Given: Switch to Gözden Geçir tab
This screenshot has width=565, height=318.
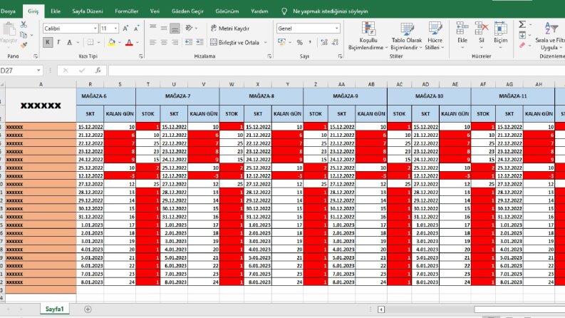Looking at the screenshot, I should click(187, 11).
